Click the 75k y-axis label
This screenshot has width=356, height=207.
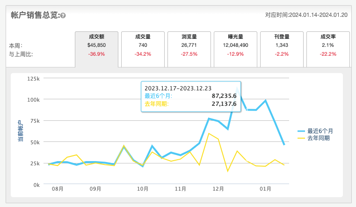pyautogui.click(x=35, y=121)
